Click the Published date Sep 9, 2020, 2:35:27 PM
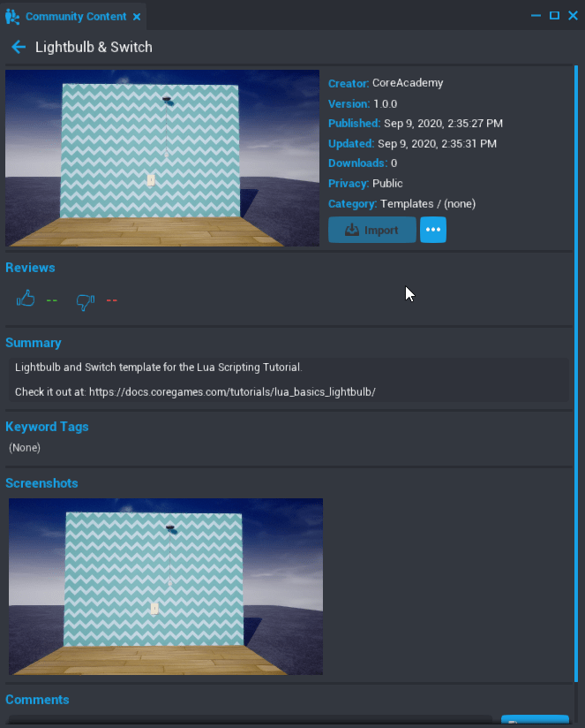Viewport: 585px width, 728px height. point(443,124)
